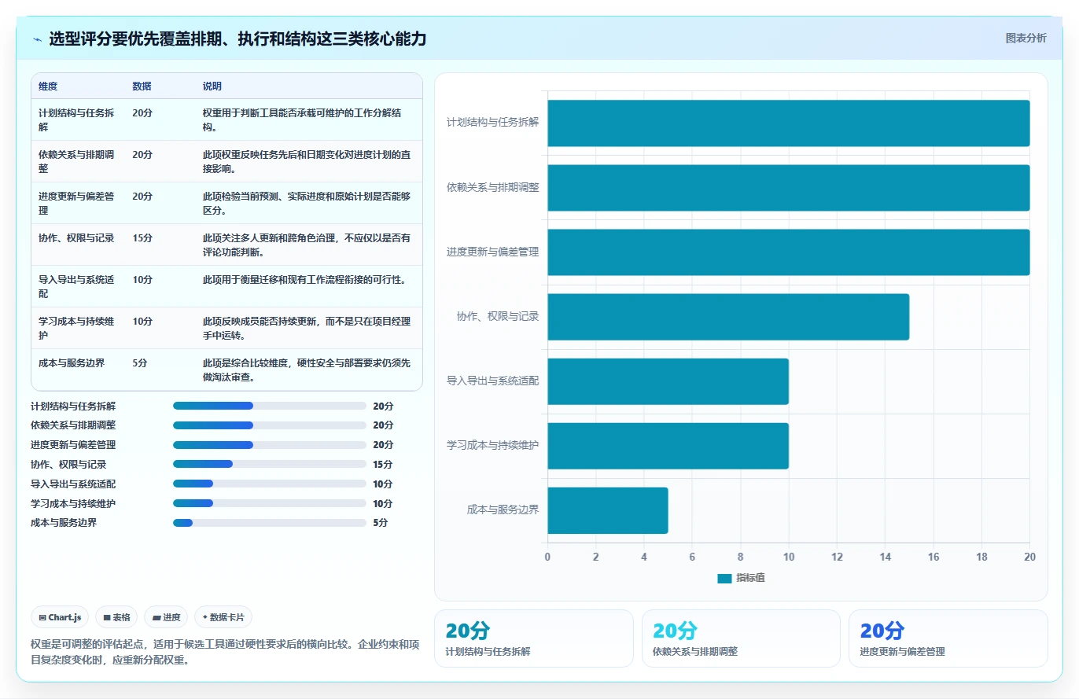The height and width of the screenshot is (699, 1079).
Task: Click the footnote starting 权重是可调整的评估起点
Action: click(x=226, y=652)
